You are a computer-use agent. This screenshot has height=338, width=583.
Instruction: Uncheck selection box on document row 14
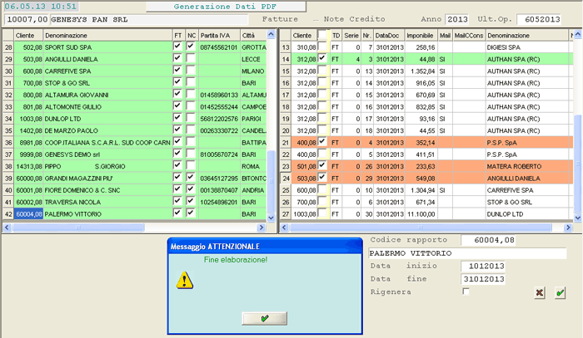coord(322,58)
